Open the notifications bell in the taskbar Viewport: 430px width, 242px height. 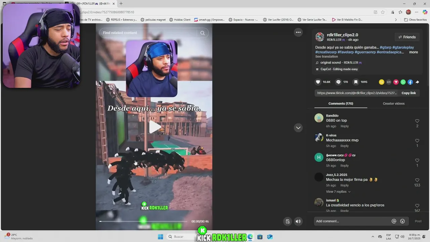click(x=424, y=237)
